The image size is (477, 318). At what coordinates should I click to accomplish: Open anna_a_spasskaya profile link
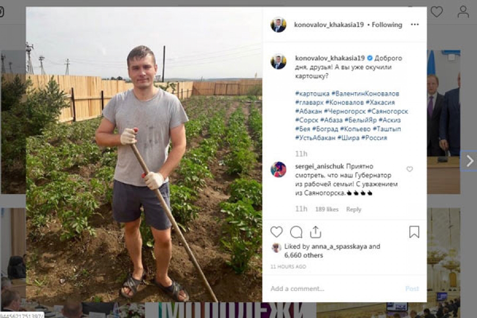[x=339, y=246]
